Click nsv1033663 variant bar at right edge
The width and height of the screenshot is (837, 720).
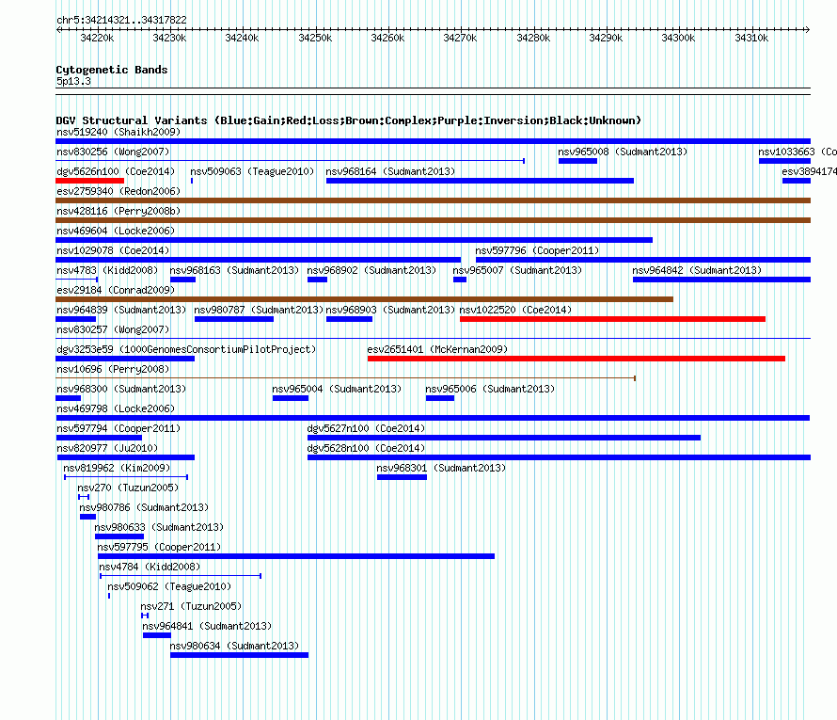point(784,161)
